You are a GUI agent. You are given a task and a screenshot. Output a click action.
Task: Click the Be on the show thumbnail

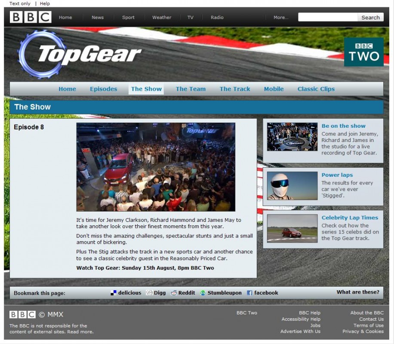[x=292, y=137]
